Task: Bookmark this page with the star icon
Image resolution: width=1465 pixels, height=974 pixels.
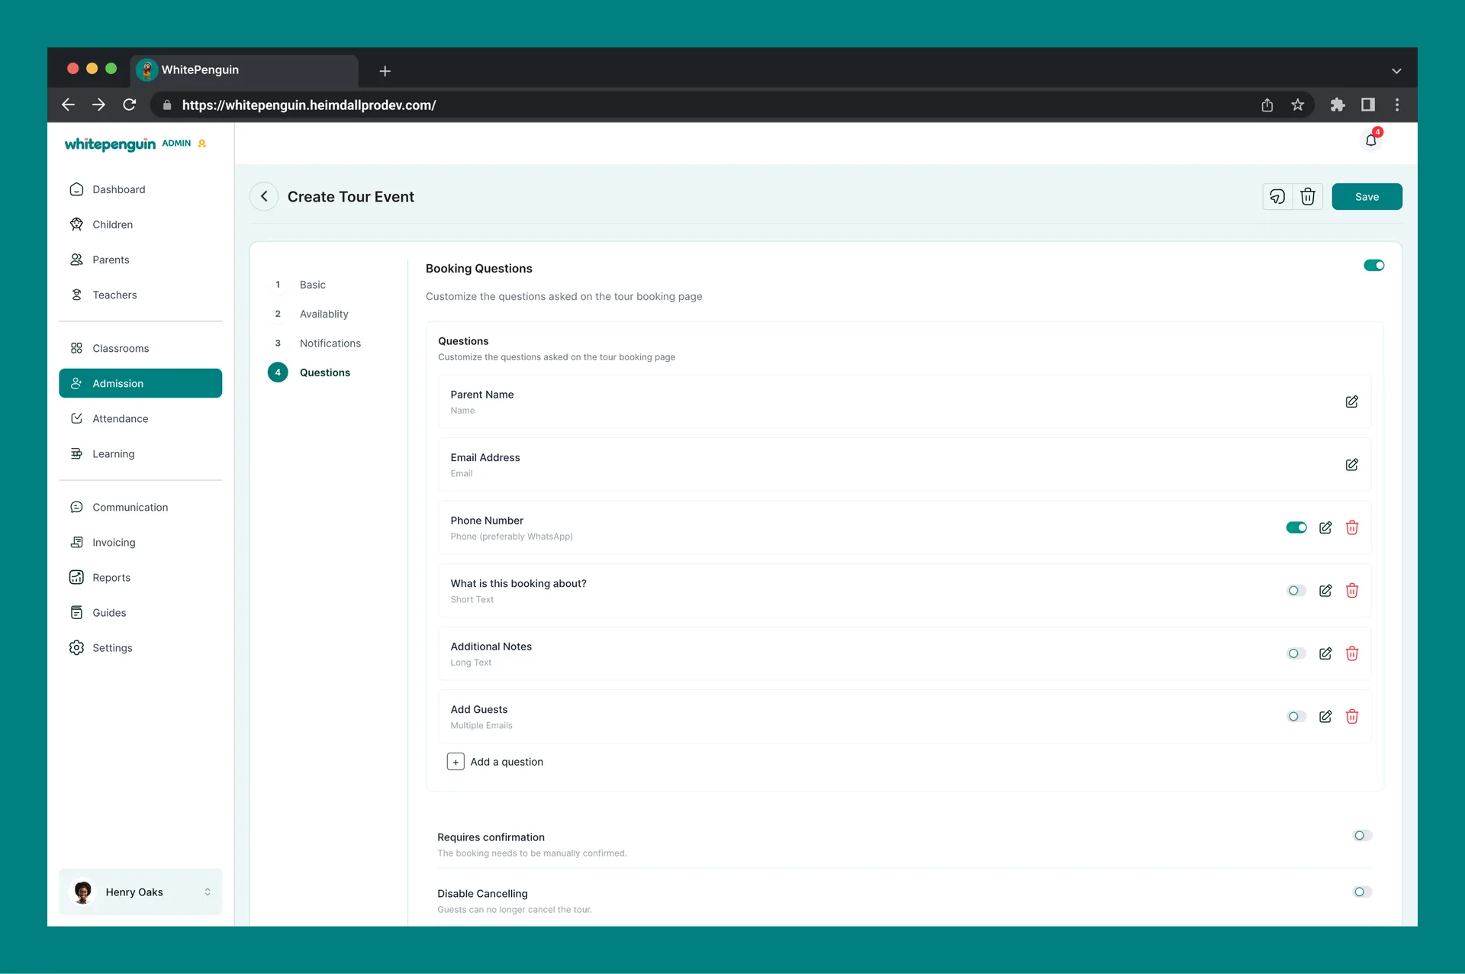Action: [x=1298, y=105]
